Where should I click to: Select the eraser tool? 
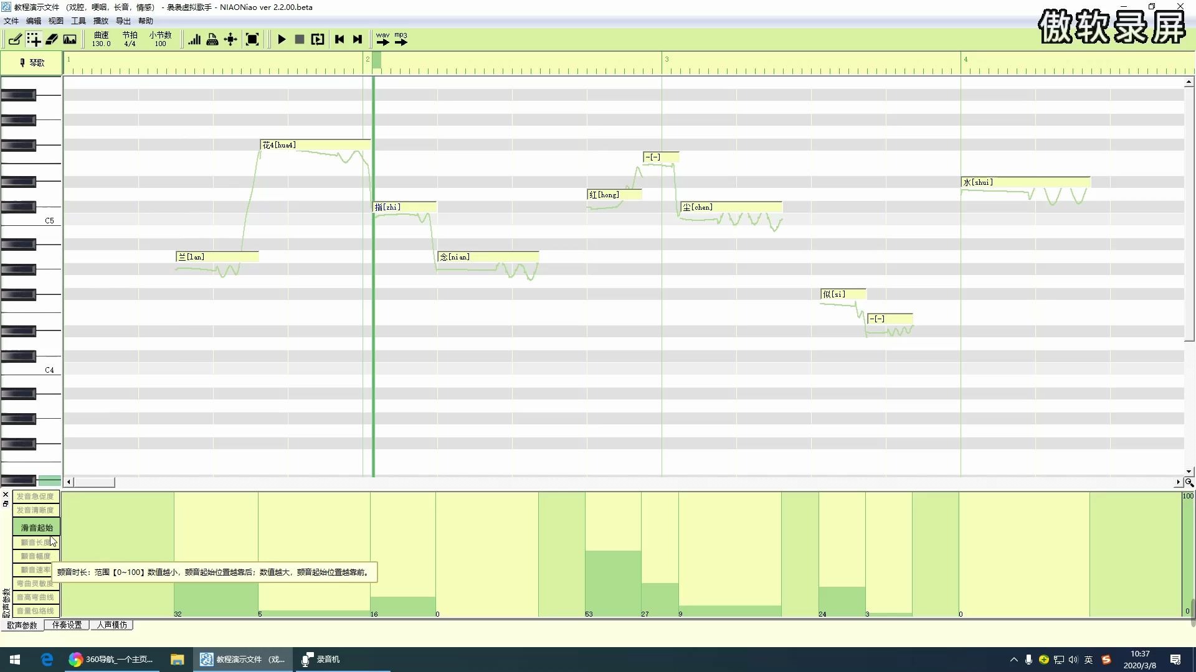click(52, 39)
